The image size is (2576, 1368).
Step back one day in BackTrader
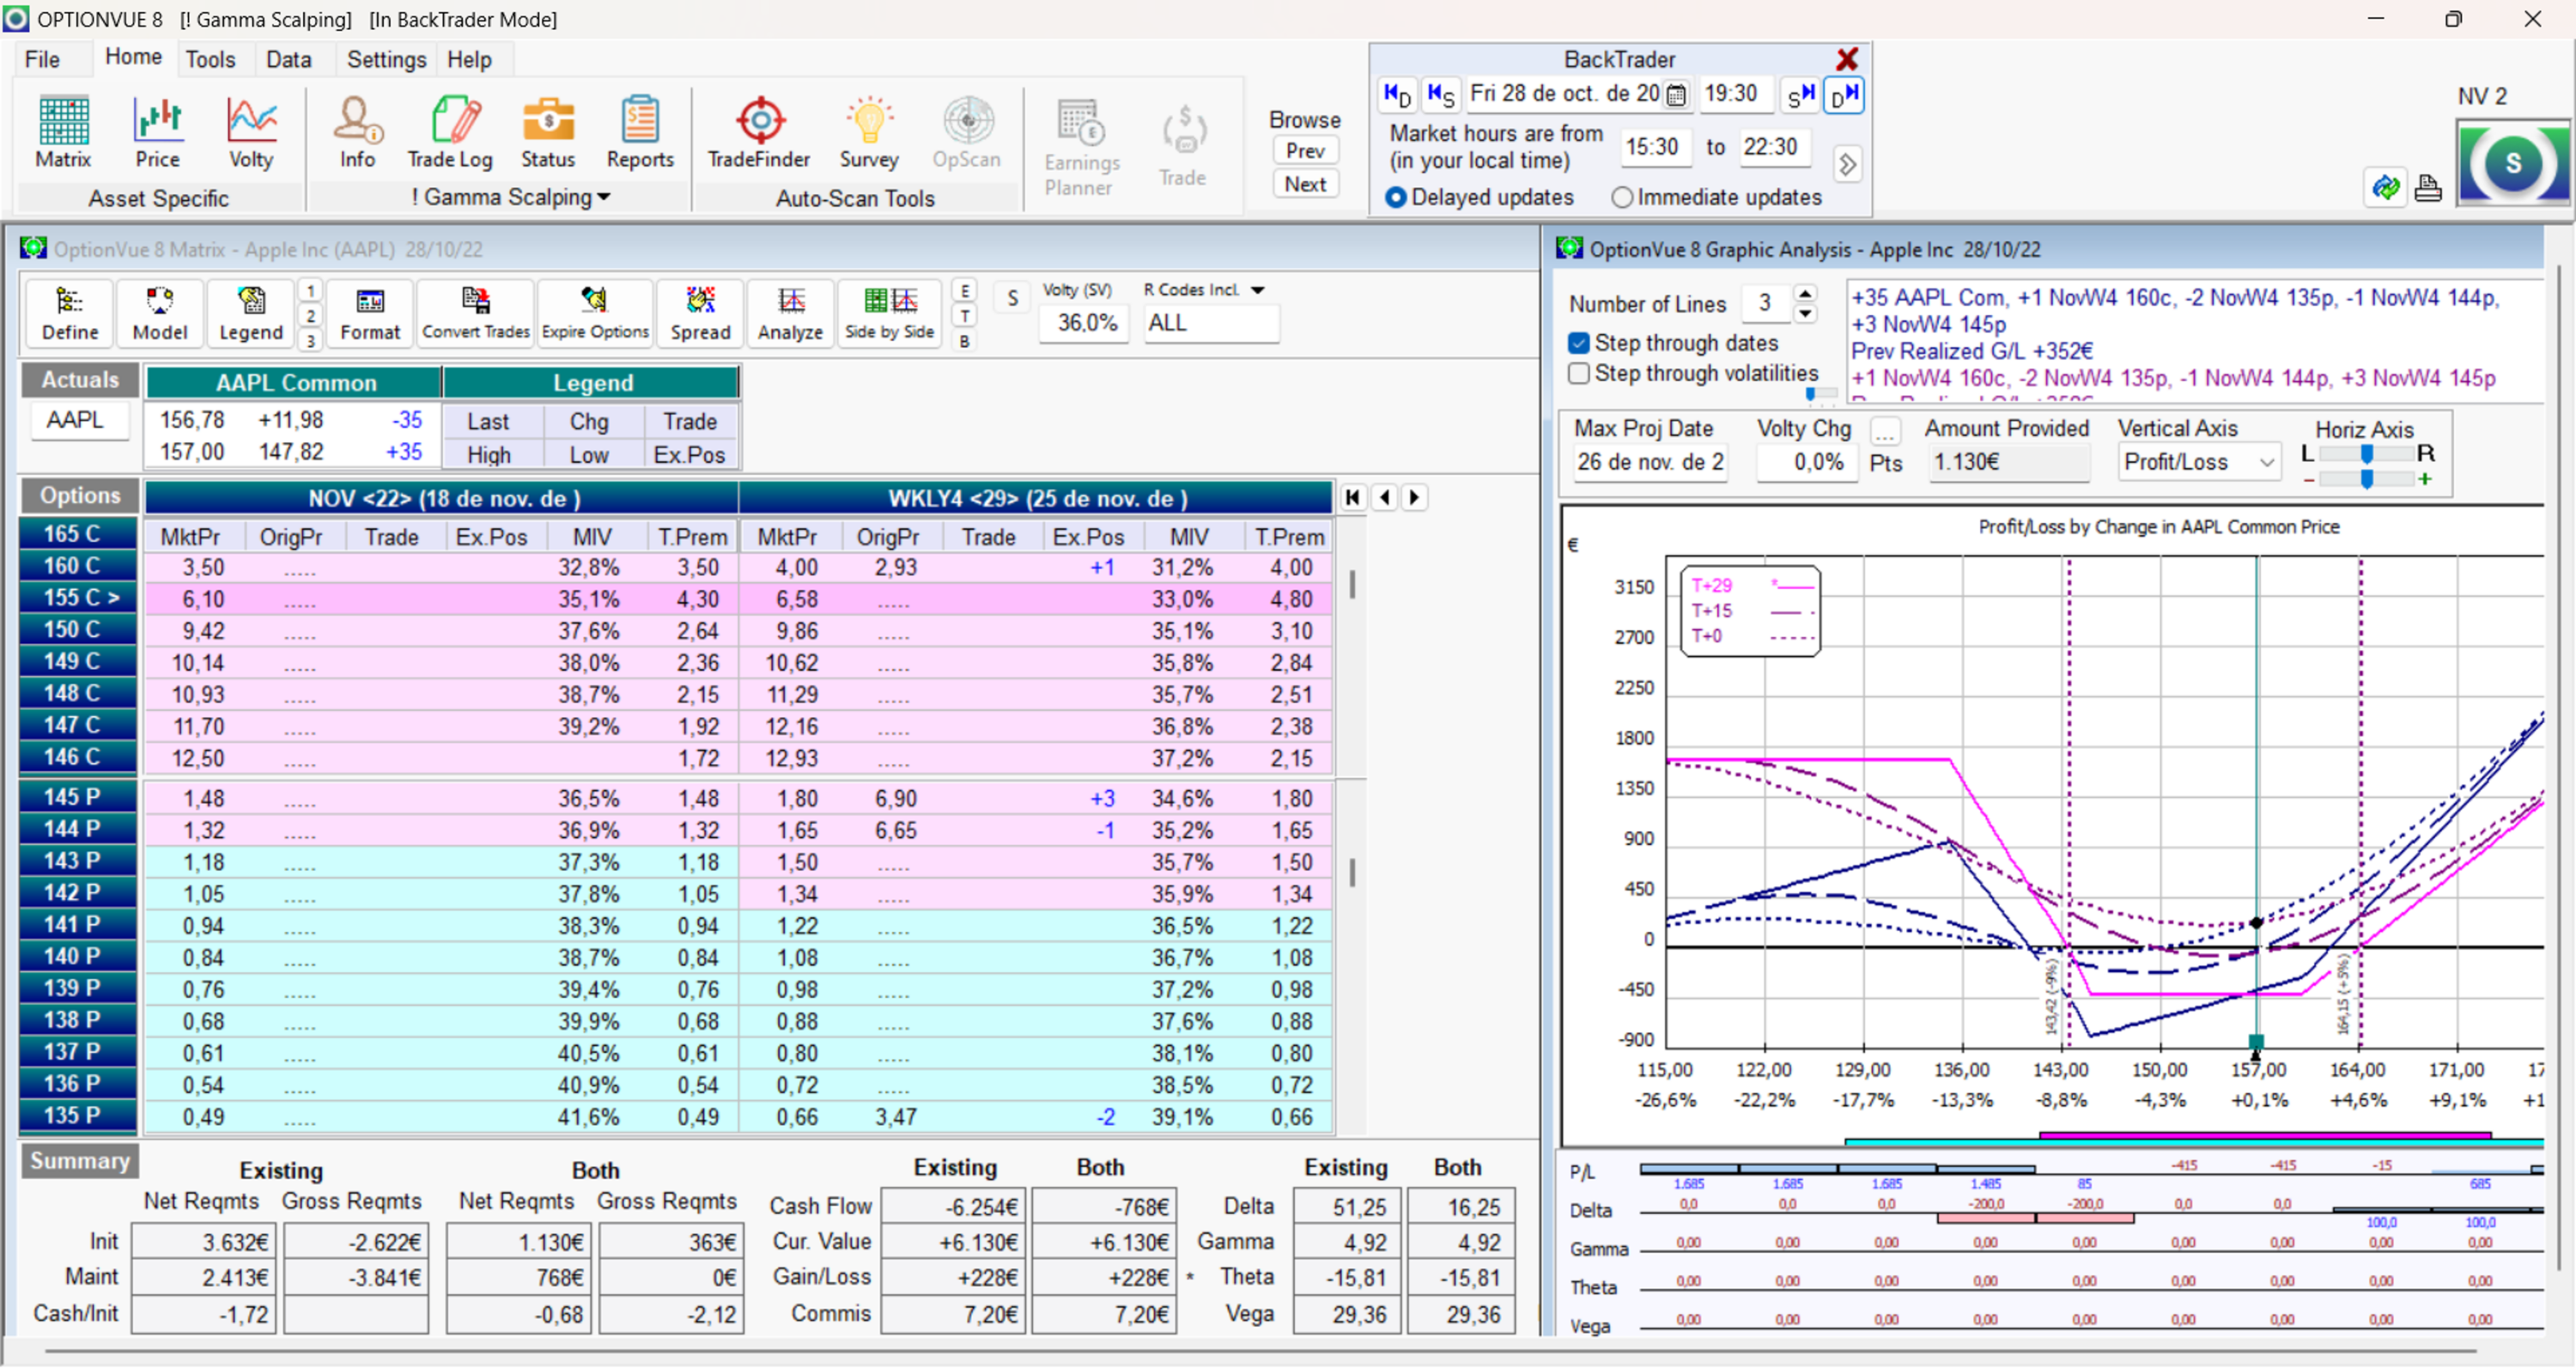pyautogui.click(x=1397, y=95)
